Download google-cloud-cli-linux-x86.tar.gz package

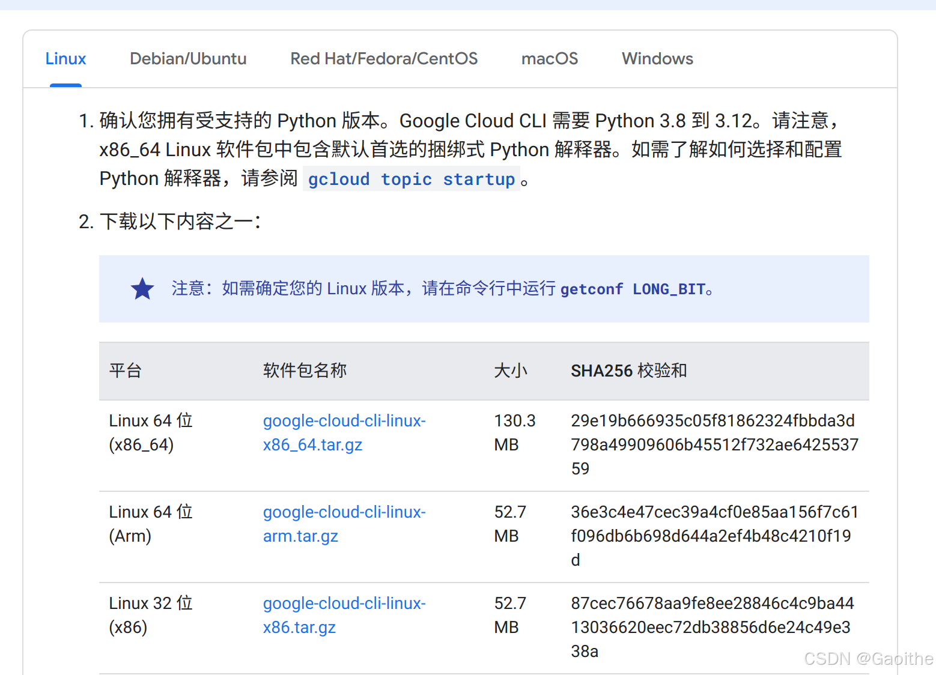(344, 615)
